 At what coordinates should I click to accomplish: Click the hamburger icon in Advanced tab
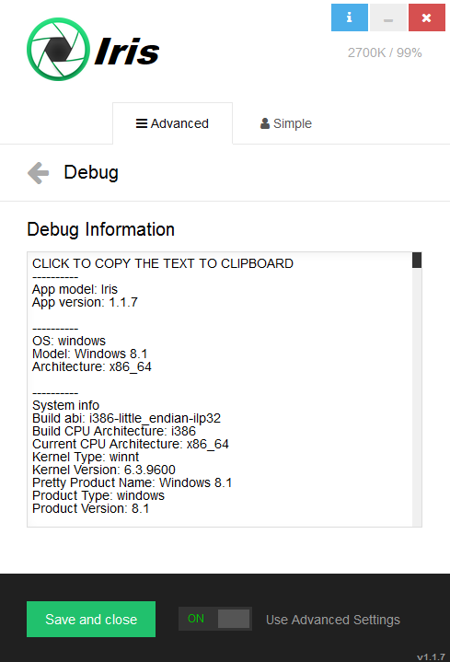click(x=142, y=123)
